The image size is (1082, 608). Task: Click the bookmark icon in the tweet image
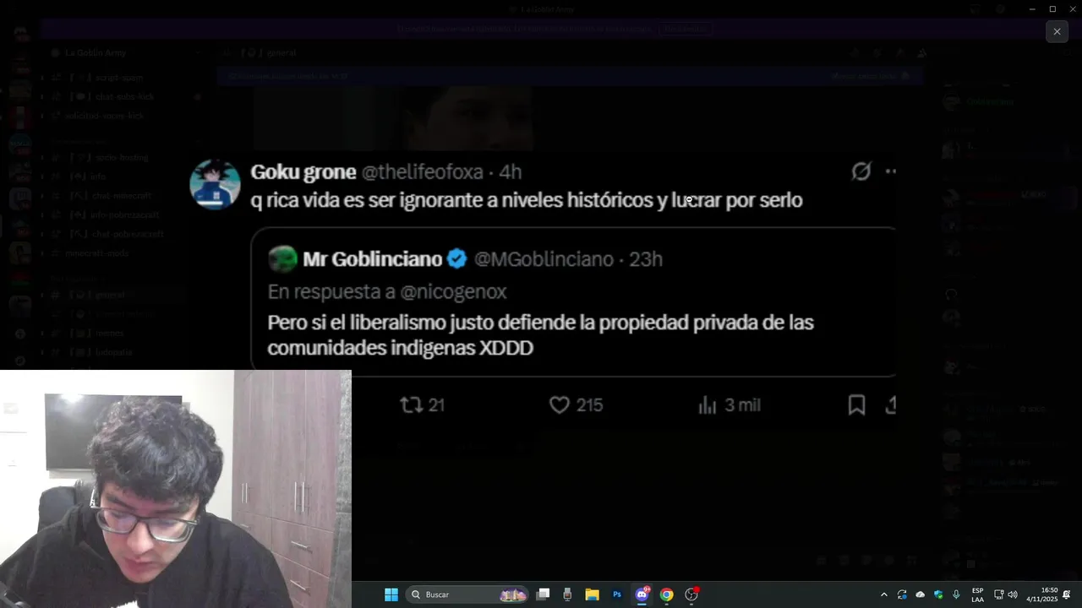pos(856,405)
